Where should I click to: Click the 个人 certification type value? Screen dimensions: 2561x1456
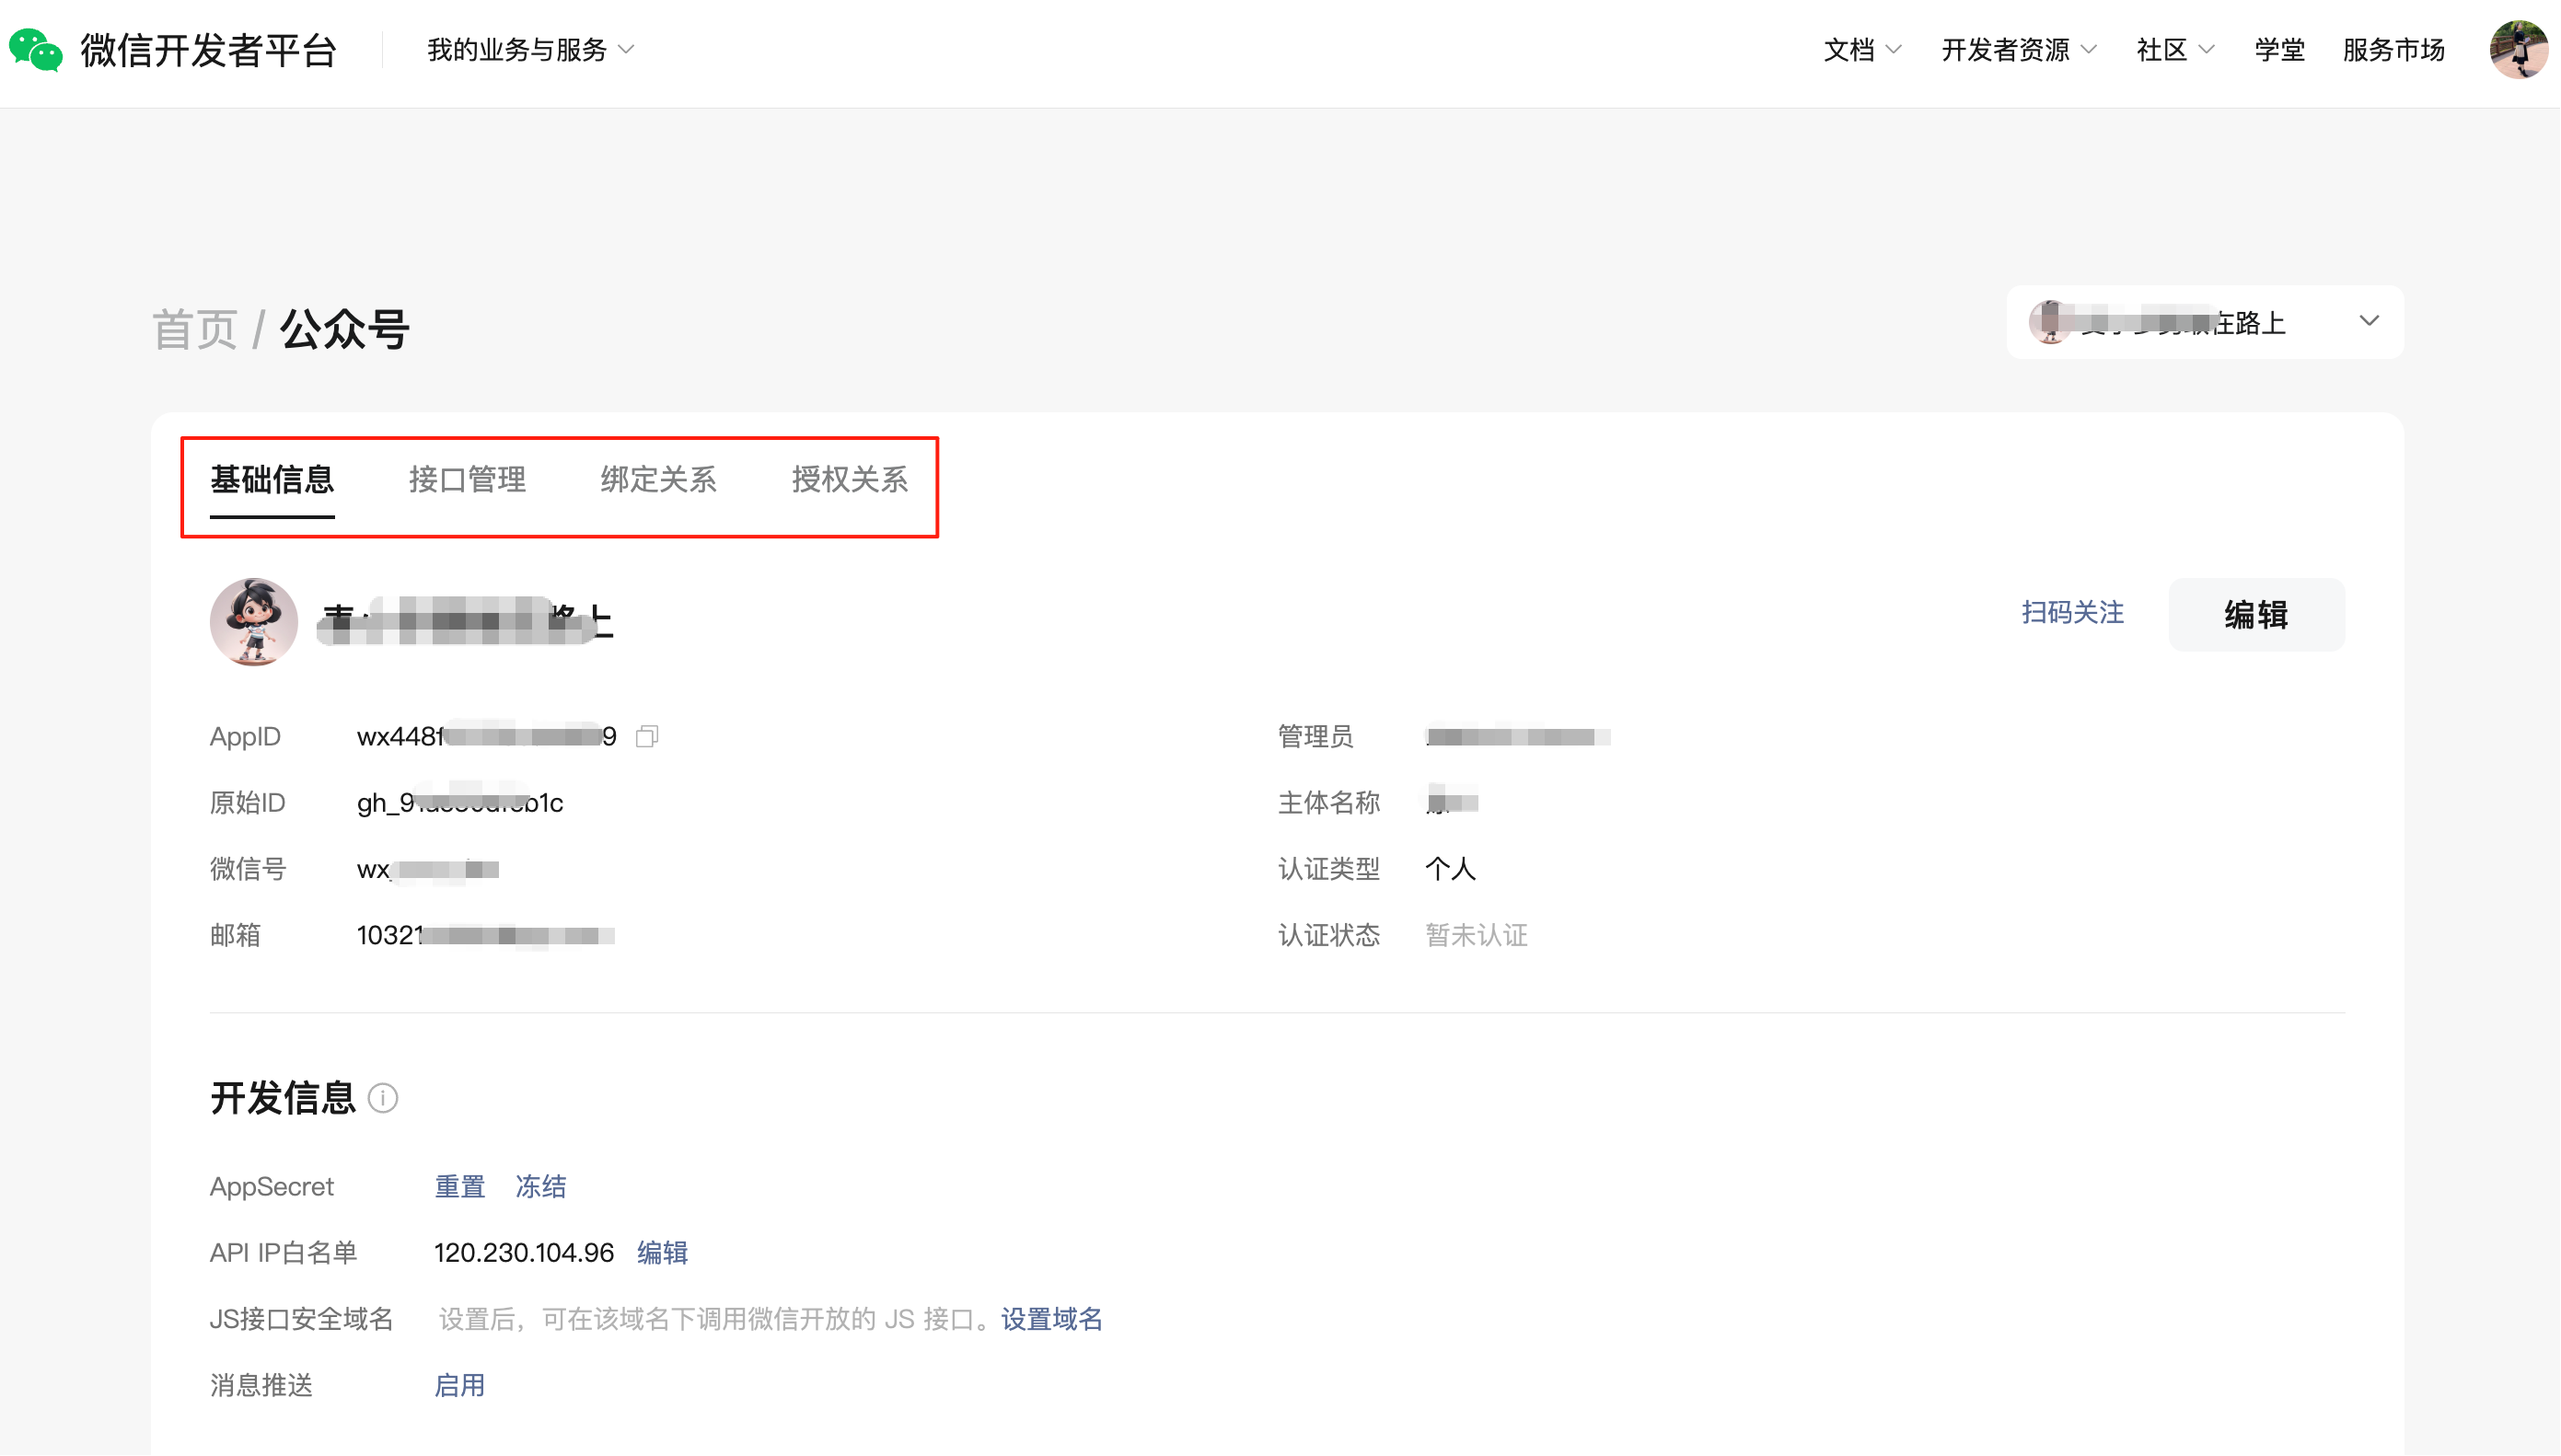tap(1450, 869)
